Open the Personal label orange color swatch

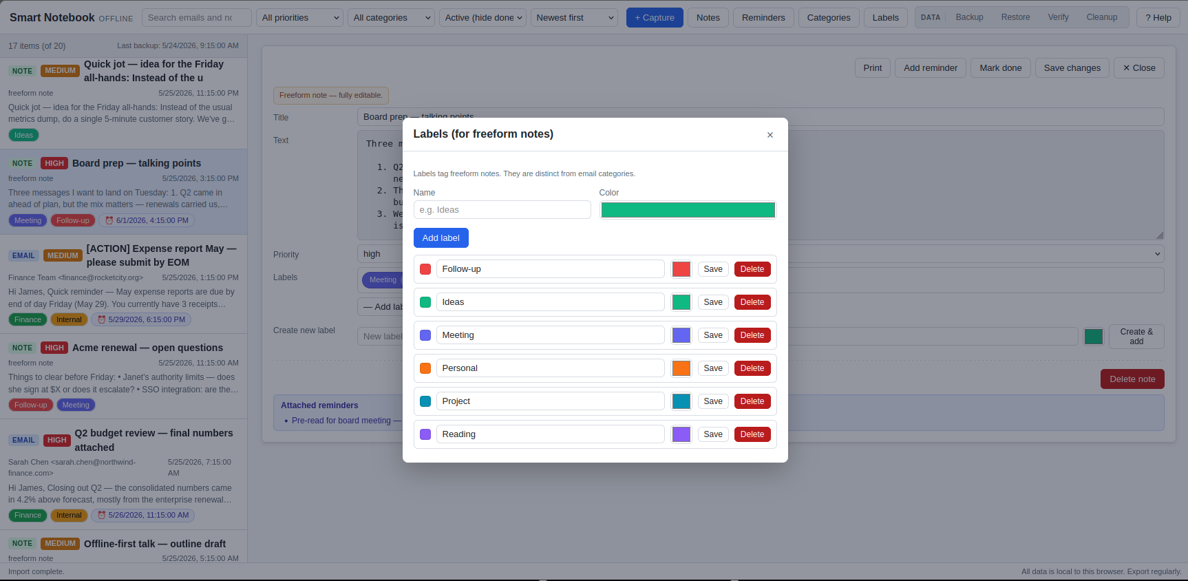click(x=681, y=368)
